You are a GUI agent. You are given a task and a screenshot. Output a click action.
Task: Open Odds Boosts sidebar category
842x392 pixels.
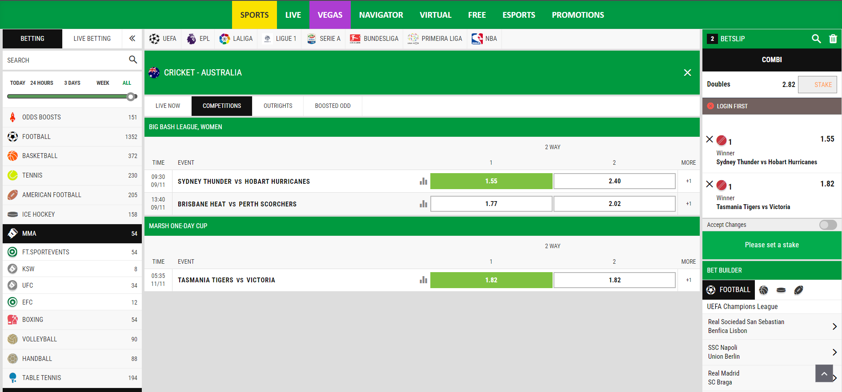coord(72,117)
